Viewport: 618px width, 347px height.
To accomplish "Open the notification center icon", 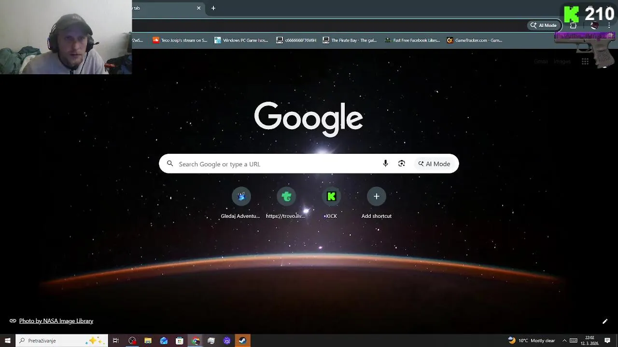I will (x=607, y=341).
